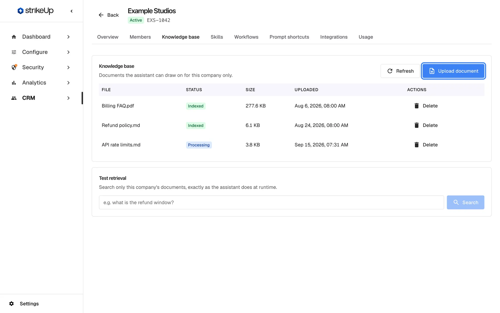
Task: Switch to Prompt shortcuts tab
Action: 289,37
